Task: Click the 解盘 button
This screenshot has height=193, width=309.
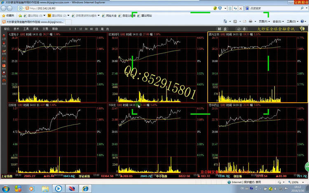Action: [222, 29]
